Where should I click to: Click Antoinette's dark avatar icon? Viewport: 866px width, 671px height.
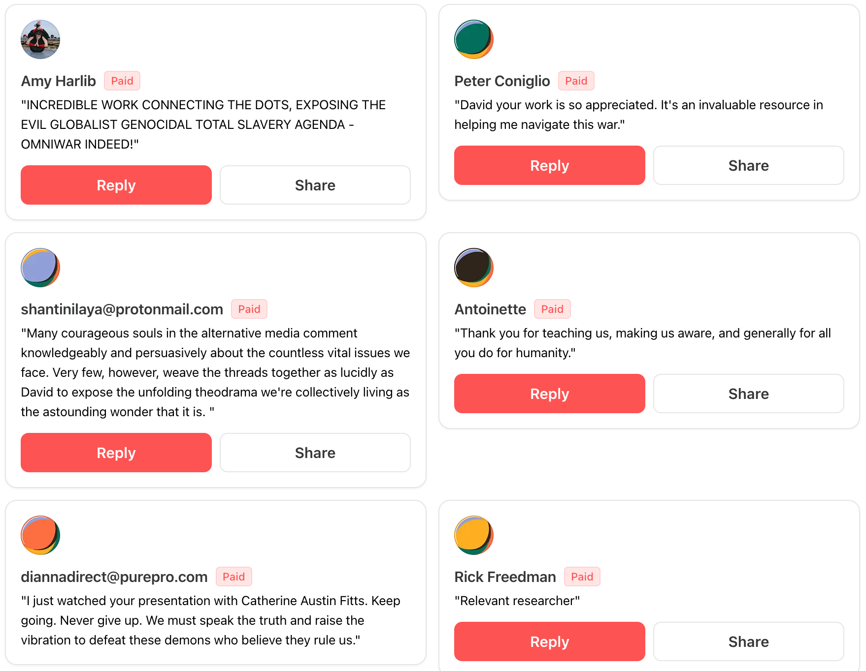473,268
